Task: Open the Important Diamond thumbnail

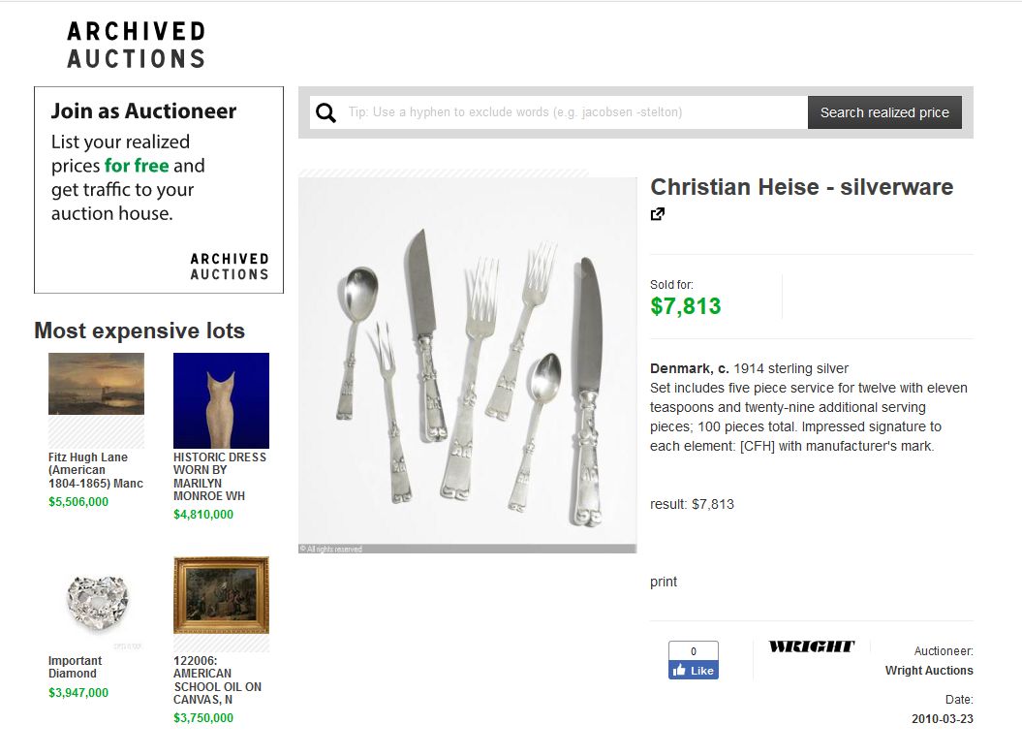Action: click(97, 604)
